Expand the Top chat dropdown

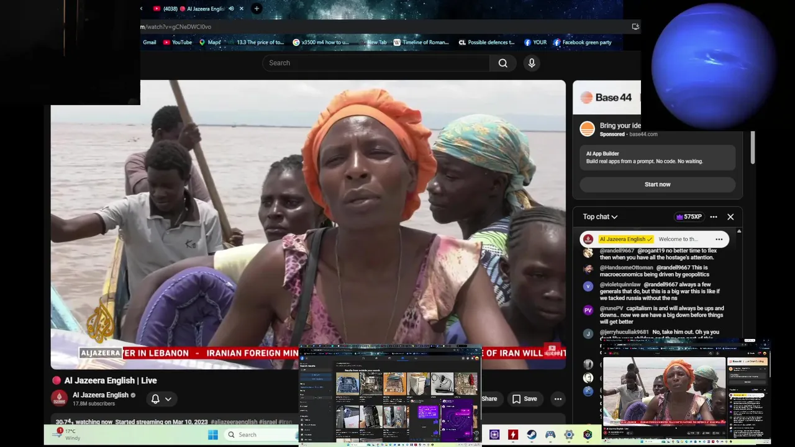pyautogui.click(x=600, y=217)
